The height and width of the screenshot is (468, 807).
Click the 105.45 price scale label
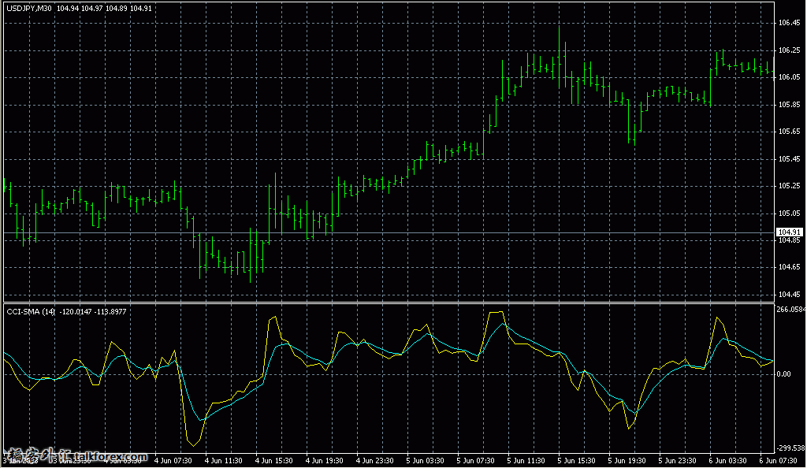(x=789, y=159)
